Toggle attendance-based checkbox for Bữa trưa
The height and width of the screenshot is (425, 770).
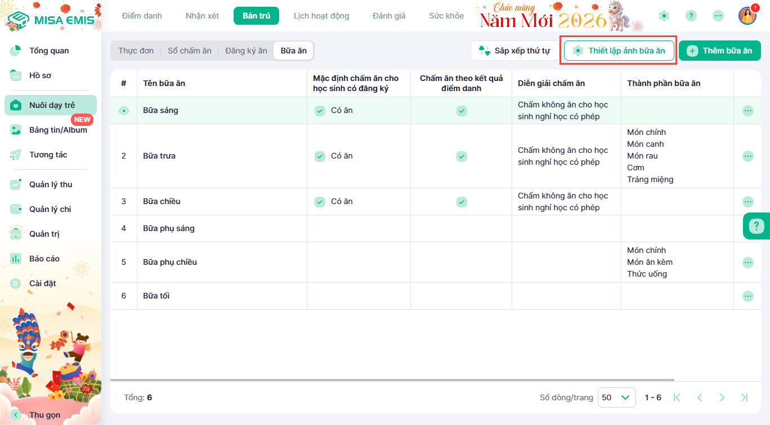tap(461, 156)
